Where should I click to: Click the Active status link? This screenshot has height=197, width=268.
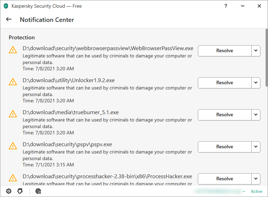click(x=257, y=191)
